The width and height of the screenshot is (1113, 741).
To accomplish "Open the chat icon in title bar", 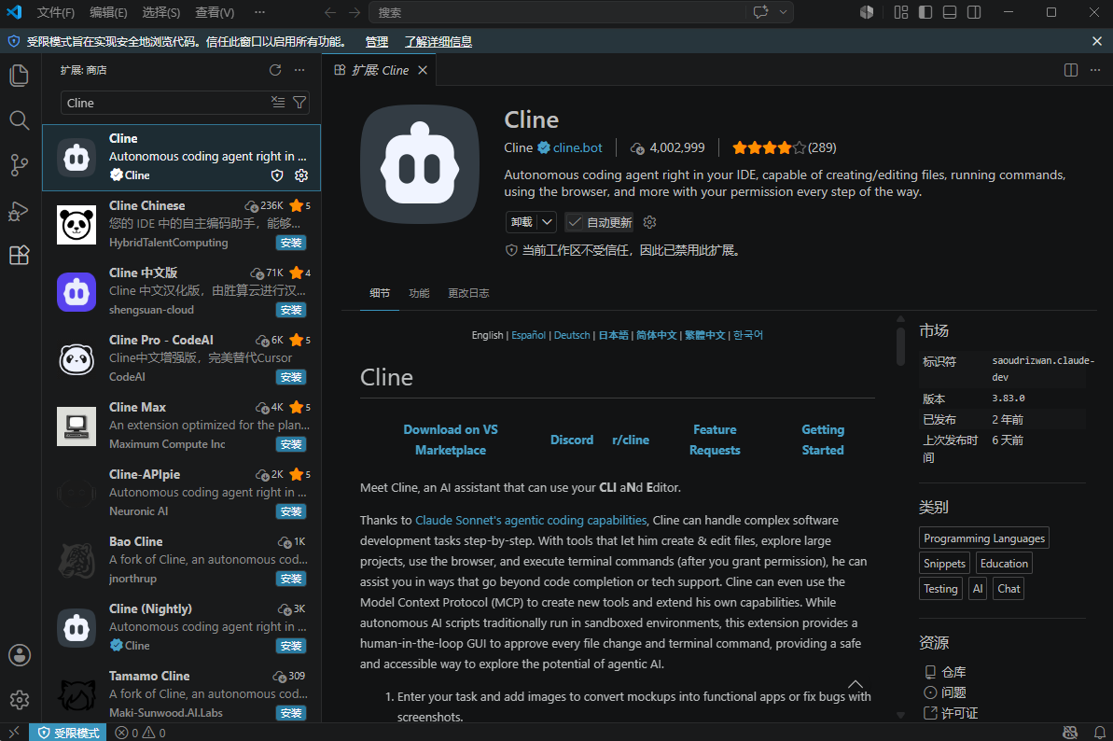I will 761,12.
